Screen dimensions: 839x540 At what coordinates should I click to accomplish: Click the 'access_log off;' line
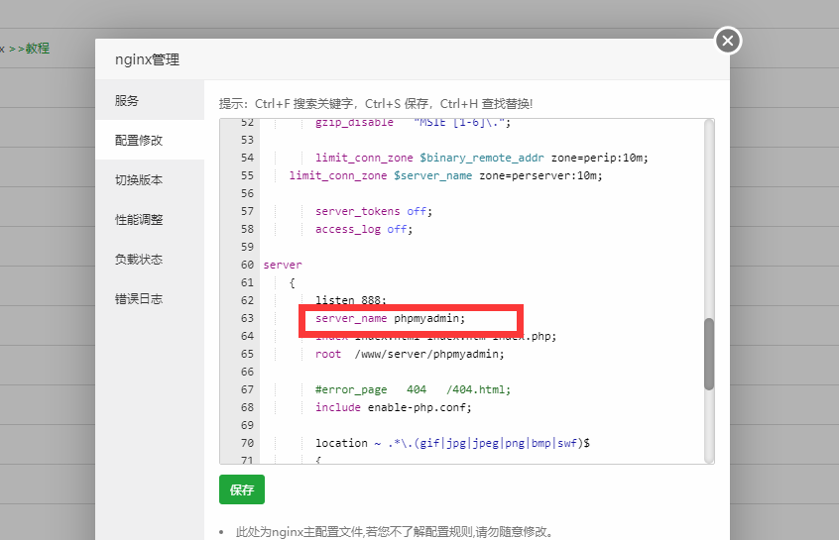[x=364, y=229]
